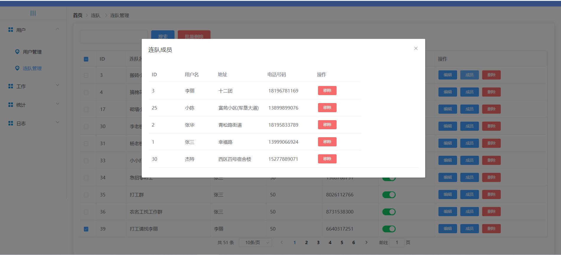This screenshot has height=255, width=561.
Task: Click the 前往 page number input
Action: 397,242
